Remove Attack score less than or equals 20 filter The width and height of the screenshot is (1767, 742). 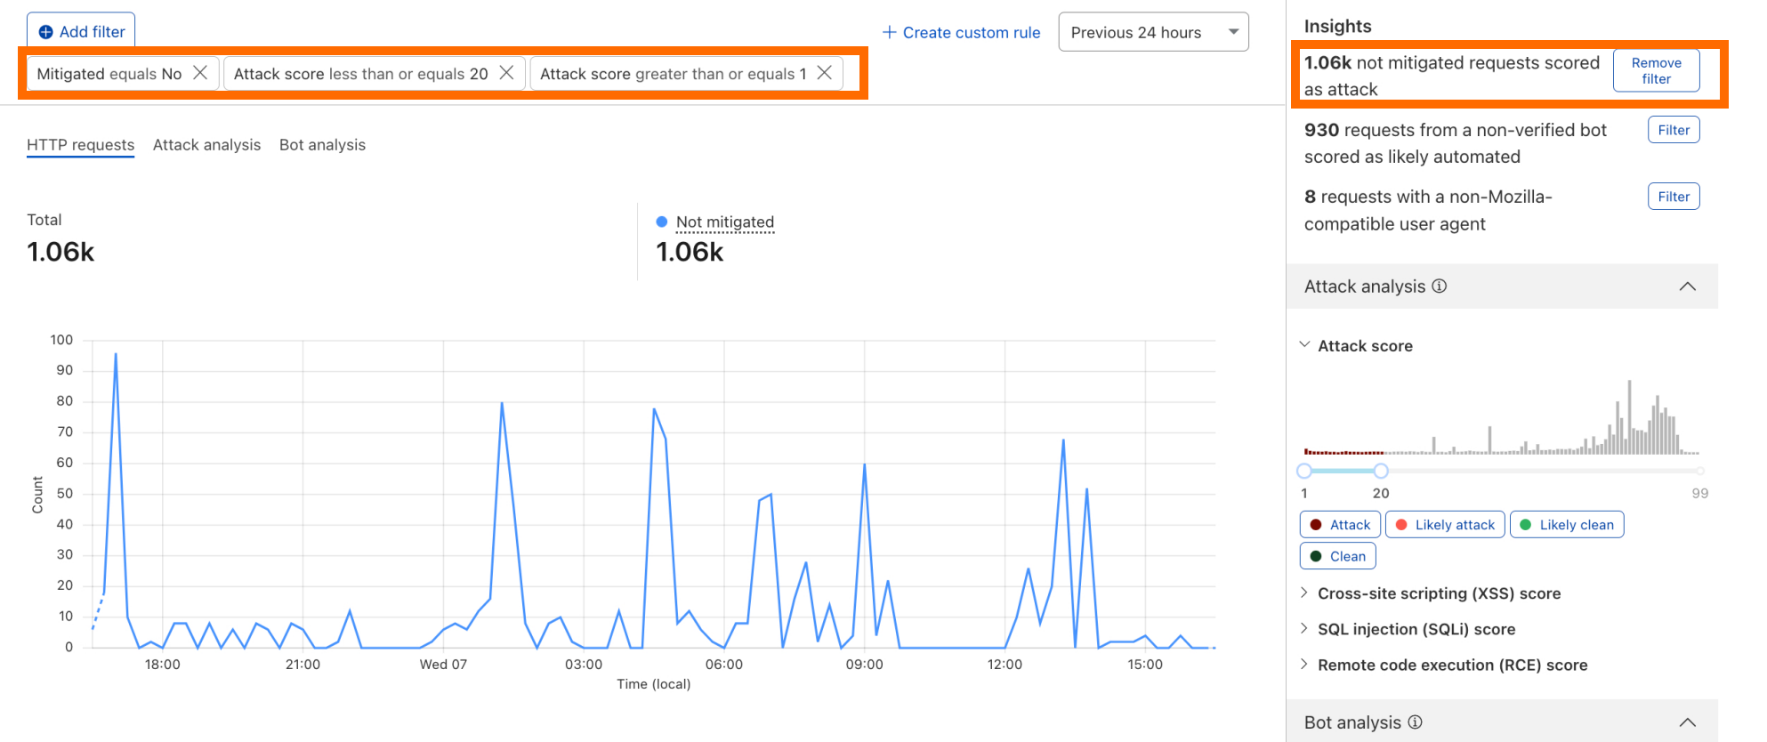pyautogui.click(x=506, y=73)
